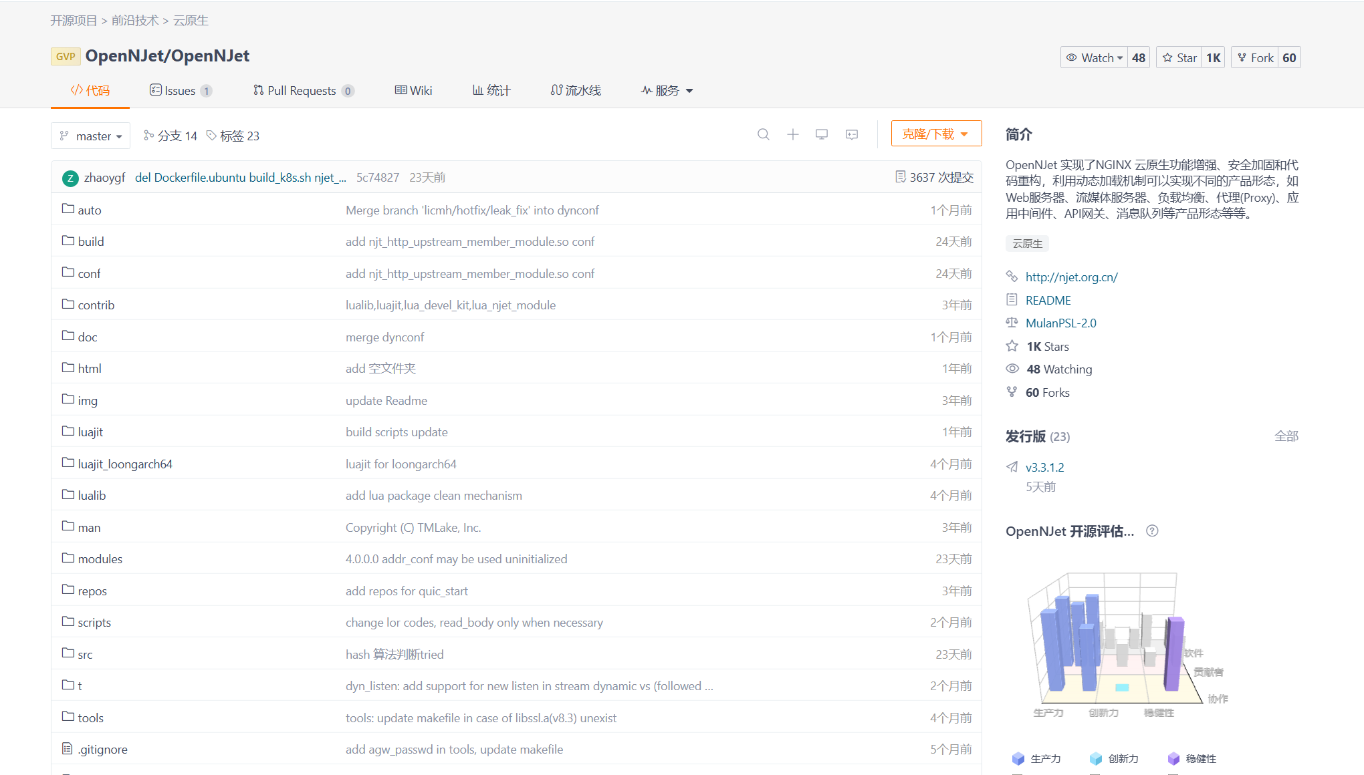Viewport: 1364px width, 775px height.
Task: Toggle the 生产力 legend item in the chart
Action: (1037, 759)
